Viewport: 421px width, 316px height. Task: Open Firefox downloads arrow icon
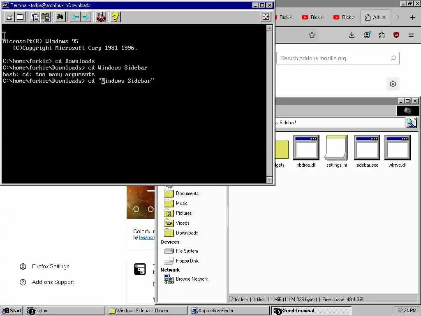pos(352,35)
